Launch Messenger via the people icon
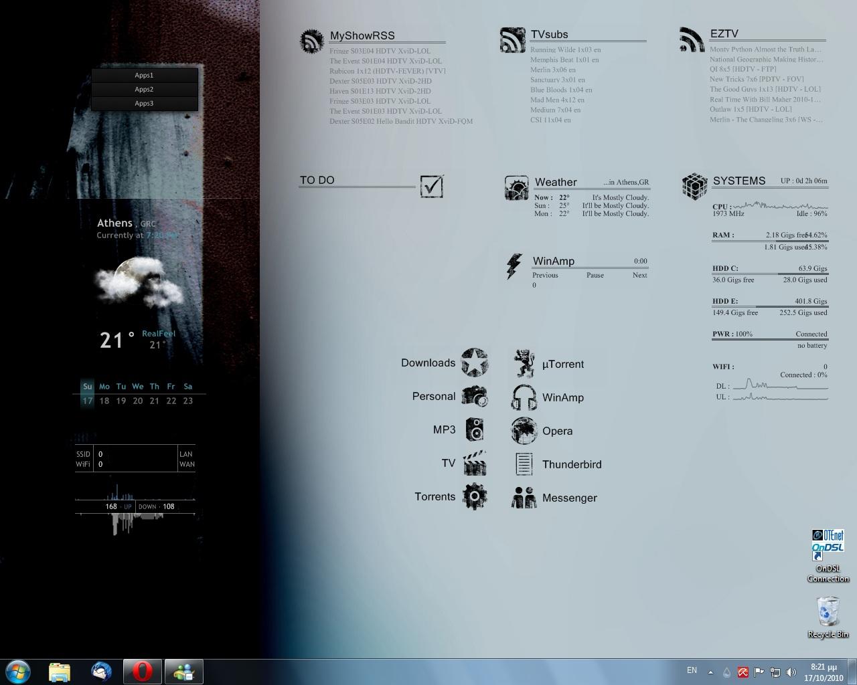857x685 pixels. point(524,498)
